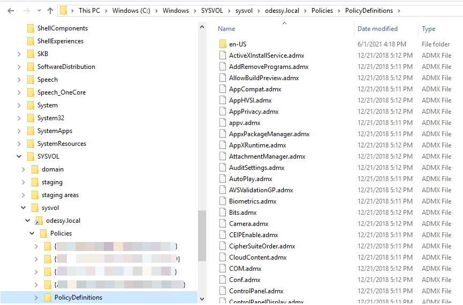Open the recent locations dropdown arrow
Viewport: 463px width, 305px height.
pos(39,11)
